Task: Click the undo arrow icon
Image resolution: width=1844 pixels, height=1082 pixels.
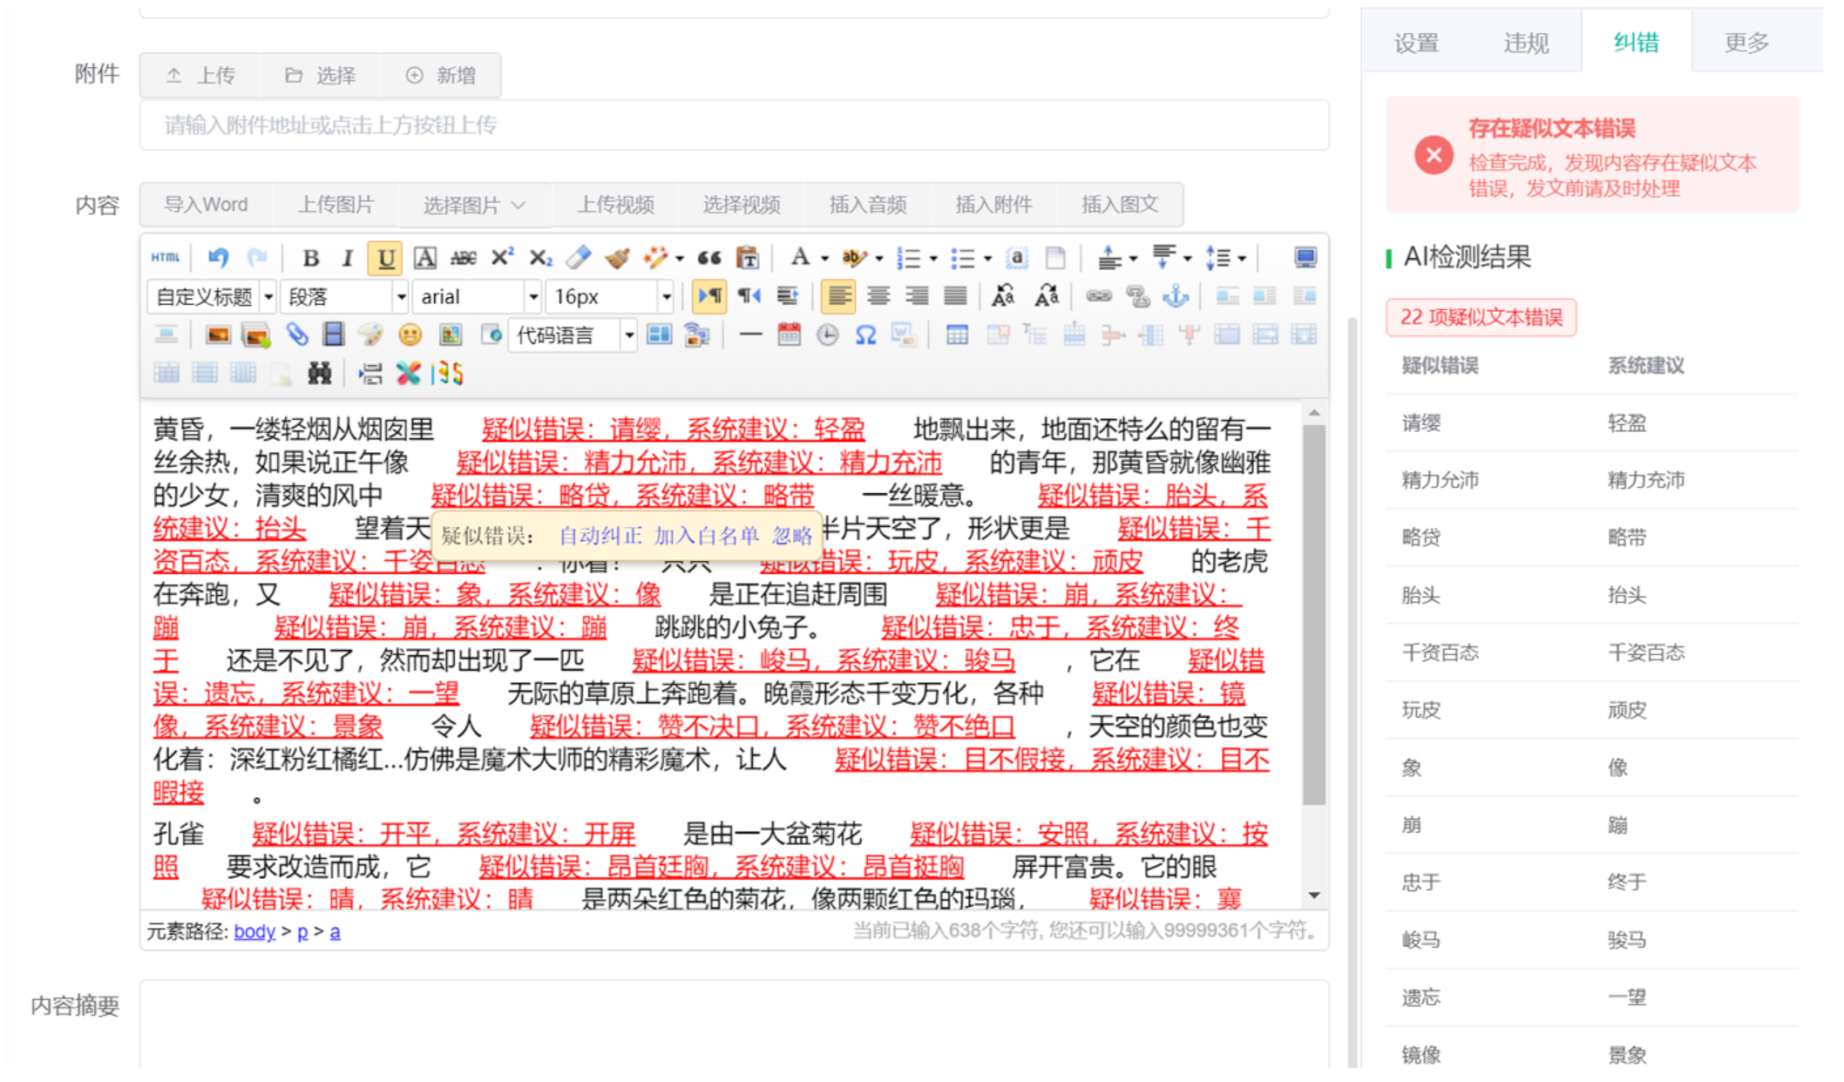Action: click(218, 258)
